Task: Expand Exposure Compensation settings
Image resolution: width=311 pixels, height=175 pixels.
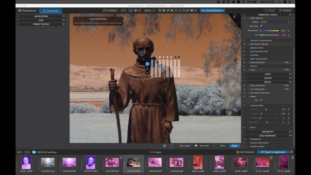Action: (x=244, y=40)
